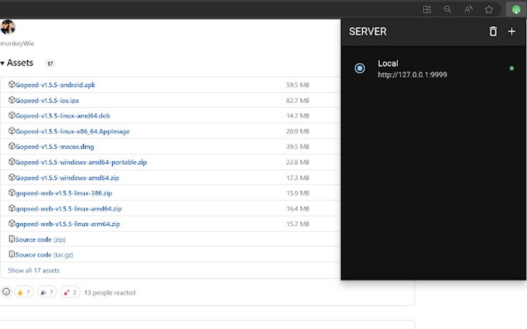Image resolution: width=527 pixels, height=329 pixels.
Task: Delete the selected server with trash icon
Action: tap(493, 31)
